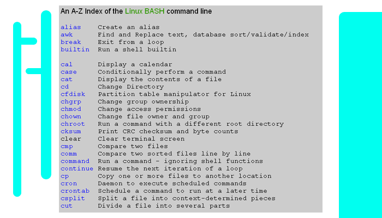The image size is (382, 218).
Task: Open the cat command page
Action: point(67,79)
